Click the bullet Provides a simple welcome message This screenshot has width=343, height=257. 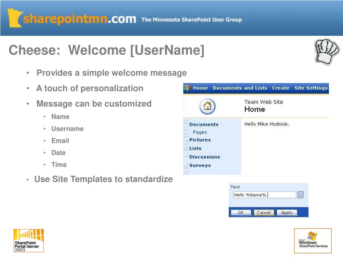coord(112,73)
